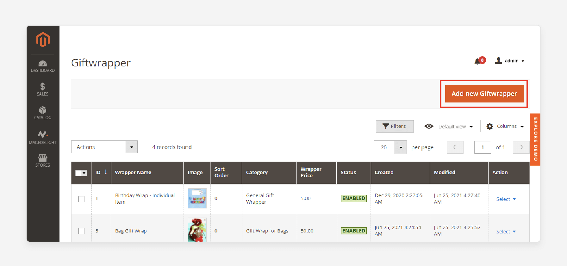Click the 5.00 wrapper price cell
Viewport: 567px width, 266px height.
306,199
